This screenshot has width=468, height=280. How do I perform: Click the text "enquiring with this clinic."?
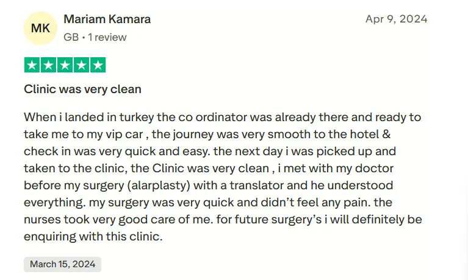pos(93,236)
